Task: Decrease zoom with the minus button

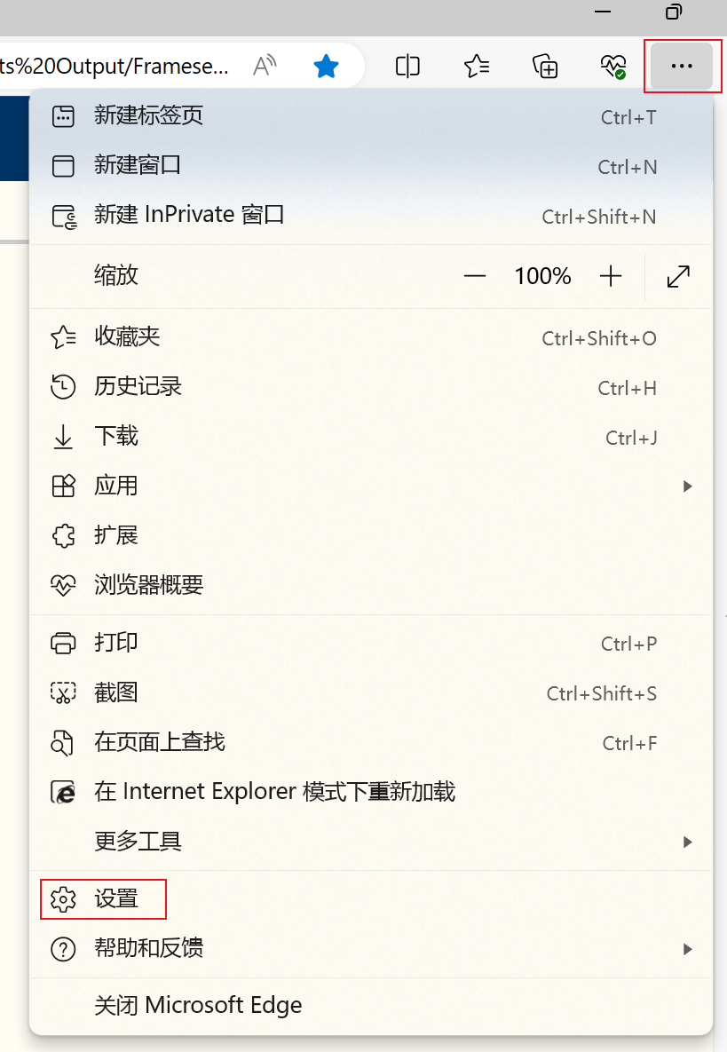Action: 475,276
